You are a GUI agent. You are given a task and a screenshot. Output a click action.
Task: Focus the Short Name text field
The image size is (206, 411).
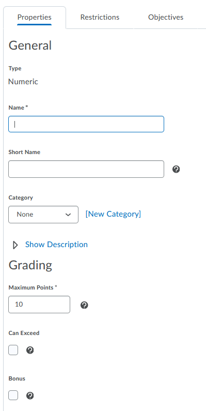[86, 169]
